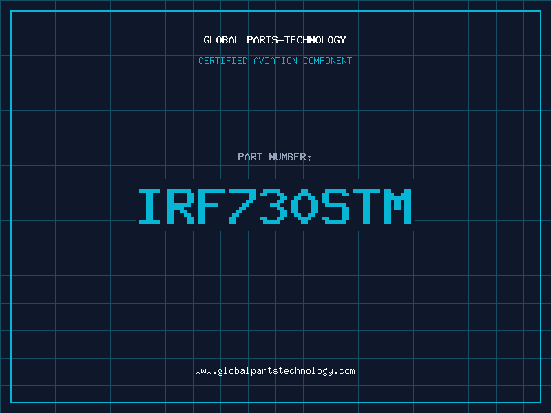
Task: Select the word "COMPONENT" in the subtitle
Action: tap(327, 61)
